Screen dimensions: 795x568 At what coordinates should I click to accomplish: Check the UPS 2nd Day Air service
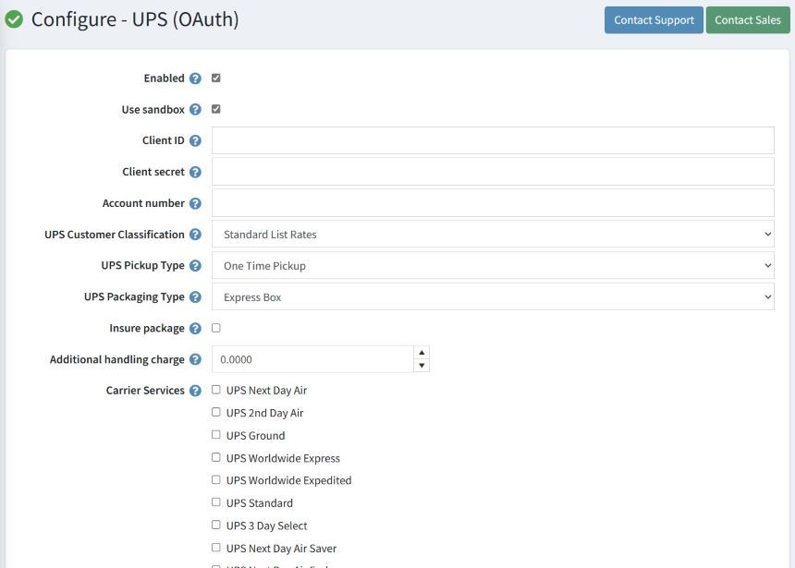click(216, 412)
